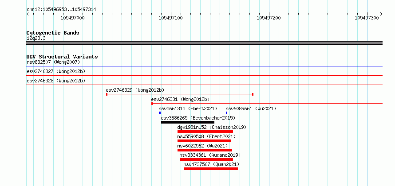Click the esv2746329 red span line
Viewport: 395px width, 186px height.
click(x=180, y=94)
